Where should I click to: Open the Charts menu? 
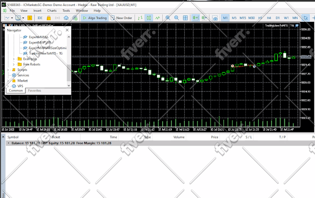point(52,11)
